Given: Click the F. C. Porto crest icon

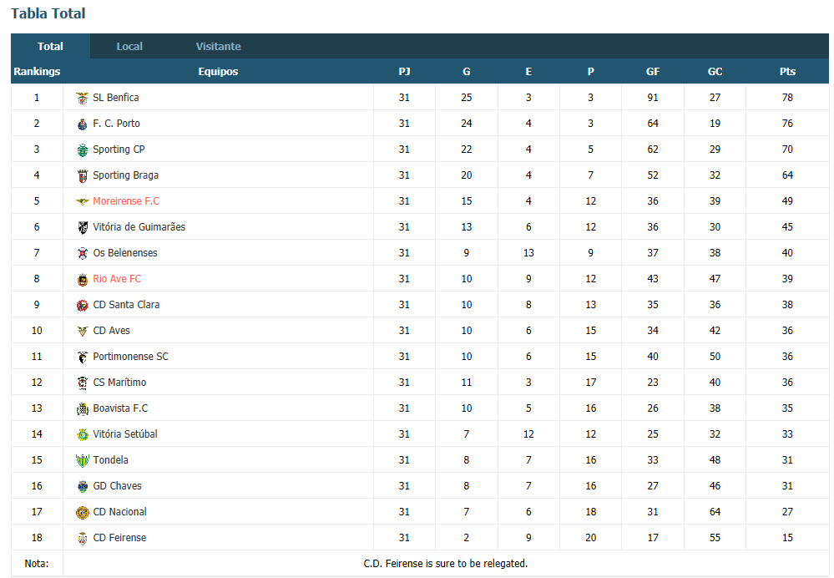Looking at the screenshot, I should pos(83,124).
